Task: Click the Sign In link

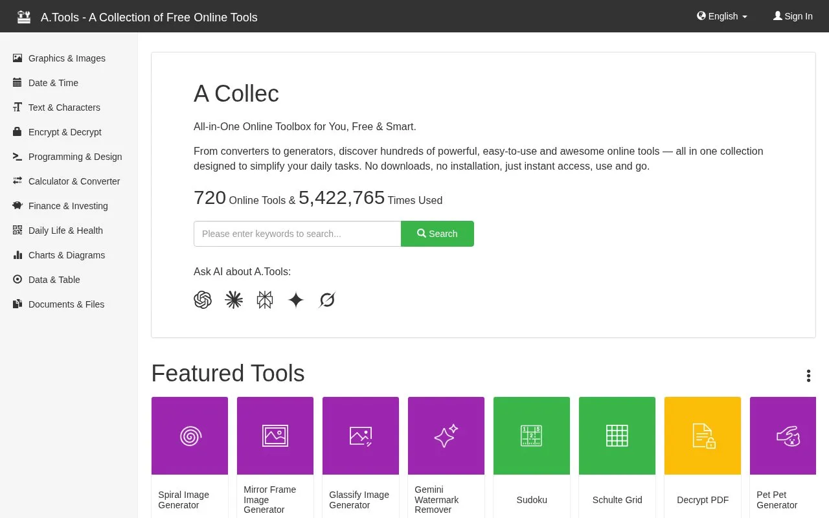Action: point(793,16)
